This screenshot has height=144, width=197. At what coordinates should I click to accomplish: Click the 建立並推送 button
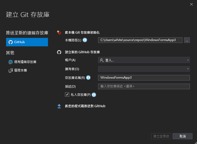pos(161,136)
